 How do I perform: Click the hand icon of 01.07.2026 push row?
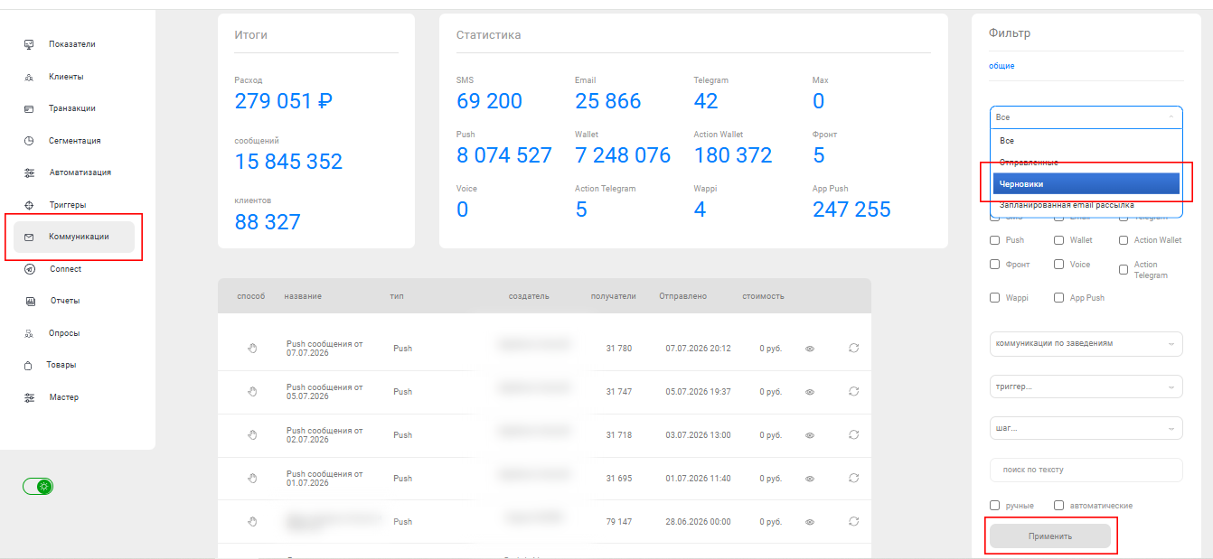click(253, 478)
